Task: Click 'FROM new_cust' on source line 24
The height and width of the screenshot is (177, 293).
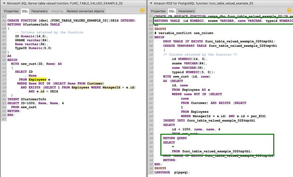Action: (24, 107)
